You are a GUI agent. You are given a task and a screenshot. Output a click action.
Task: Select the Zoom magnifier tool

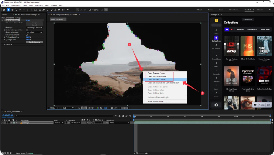[x=16, y=10]
